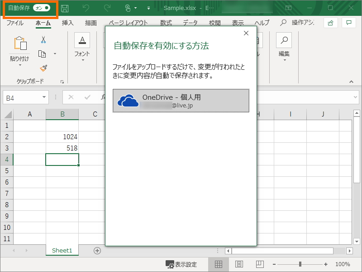362x272 pixels.
Task: Click the Save icon in Quick Access Toolbar
Action: click(65, 8)
